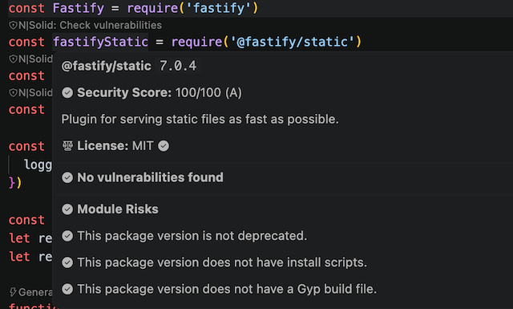Click the Security Score checkmark icon
This screenshot has height=309, width=513.
[67, 93]
